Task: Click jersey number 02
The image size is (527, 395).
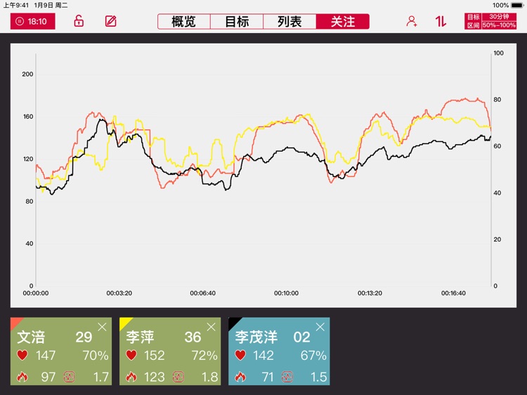Action: [x=301, y=337]
